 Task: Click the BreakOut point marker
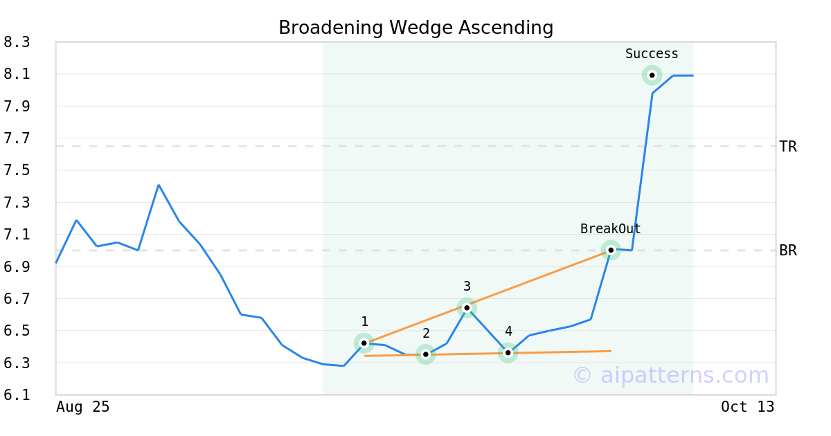coord(610,250)
